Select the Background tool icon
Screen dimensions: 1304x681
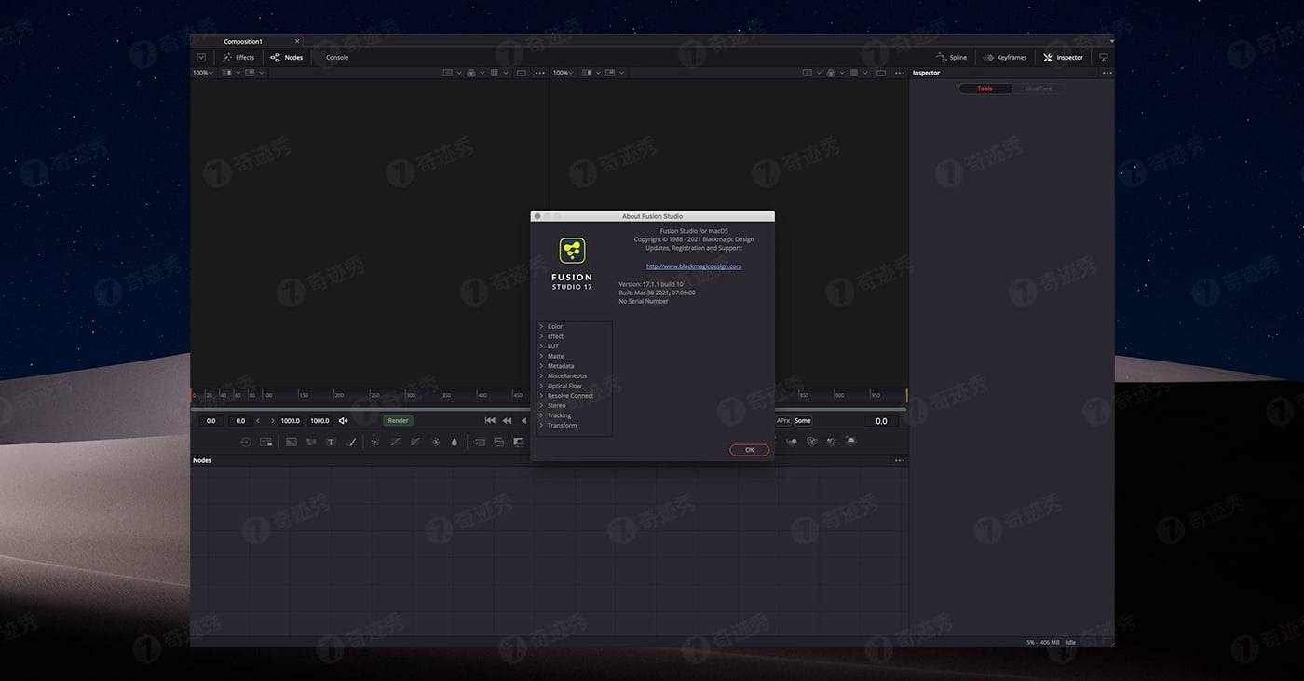coord(292,443)
